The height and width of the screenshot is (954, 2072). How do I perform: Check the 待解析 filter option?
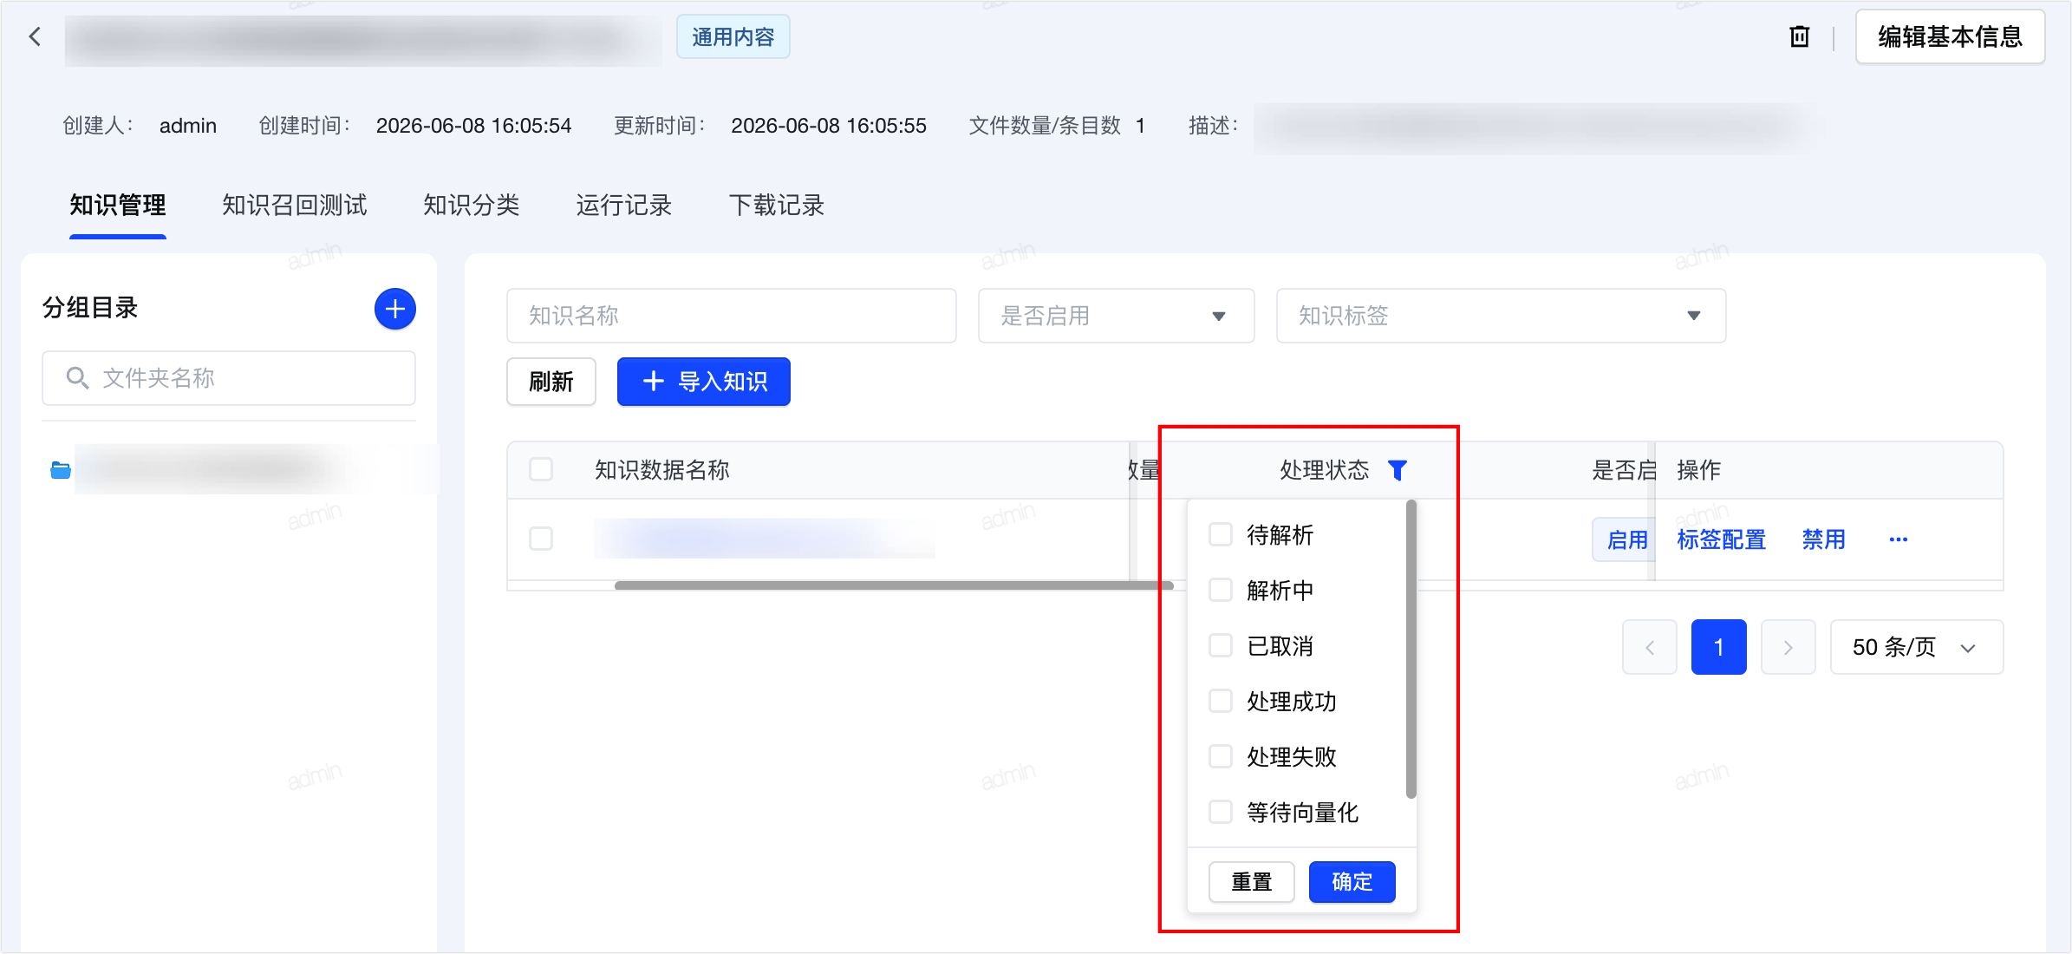coord(1221,534)
